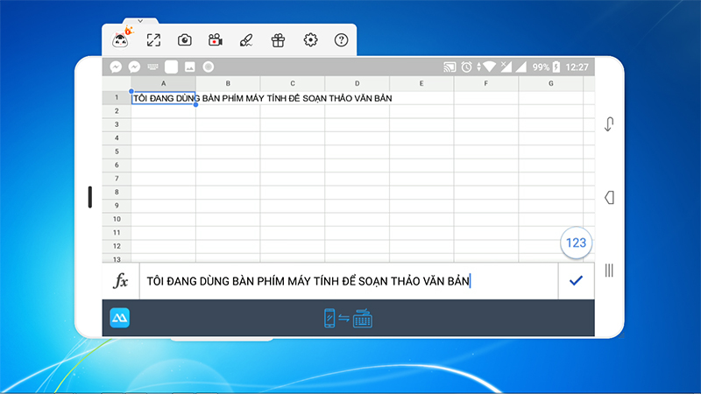The width and height of the screenshot is (701, 394).
Task: Tap the keyboard notification icon
Action: (152, 67)
